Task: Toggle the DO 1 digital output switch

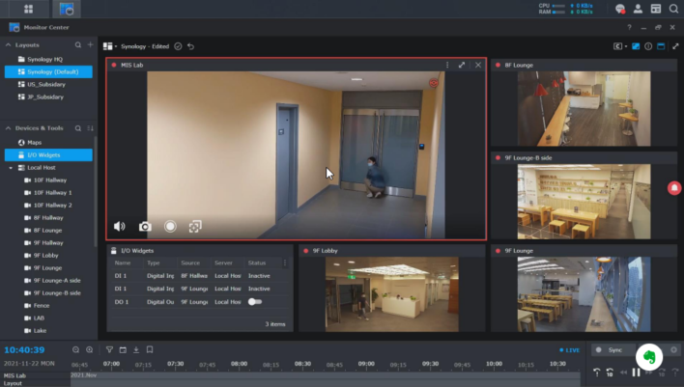Action: (x=255, y=302)
